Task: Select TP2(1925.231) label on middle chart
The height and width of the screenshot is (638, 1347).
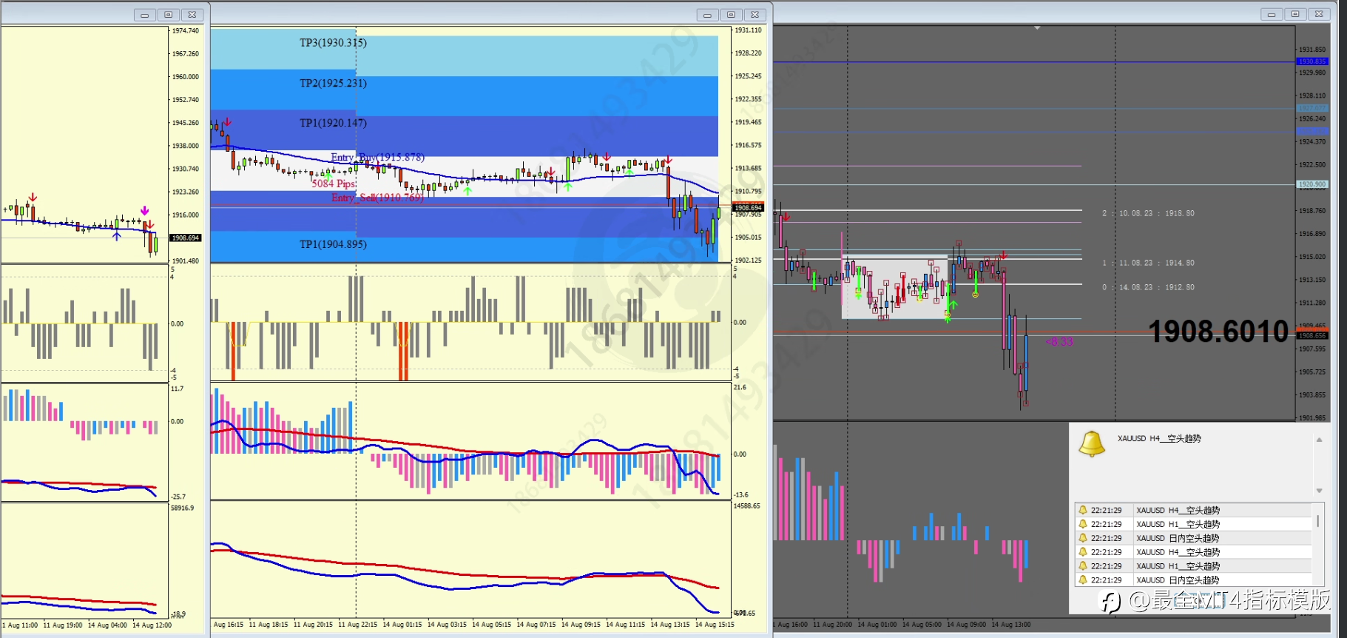Action: (x=333, y=83)
